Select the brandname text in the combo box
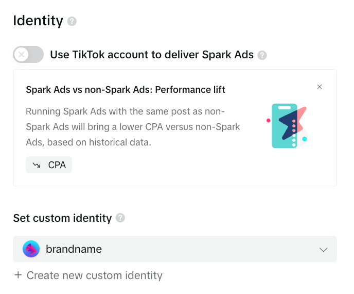 point(74,249)
